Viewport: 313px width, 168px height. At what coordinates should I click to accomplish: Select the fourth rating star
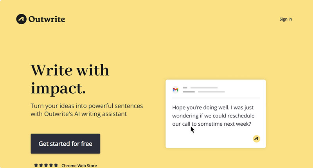[51, 165]
